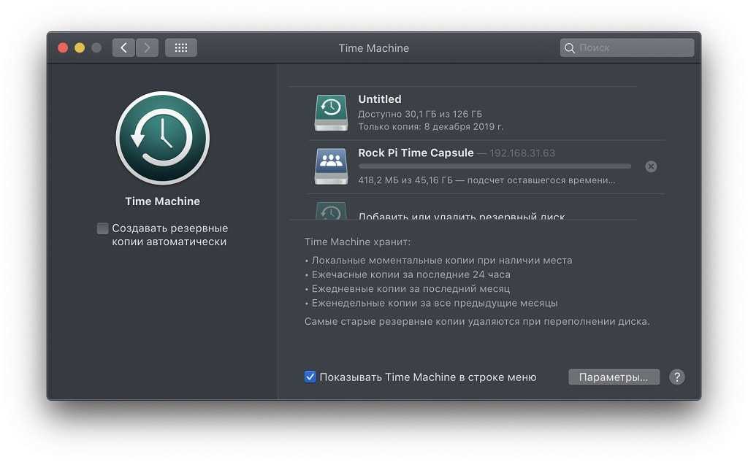Select the Rock Pi Time Capsule name
This screenshot has width=748, height=462.
click(x=415, y=153)
